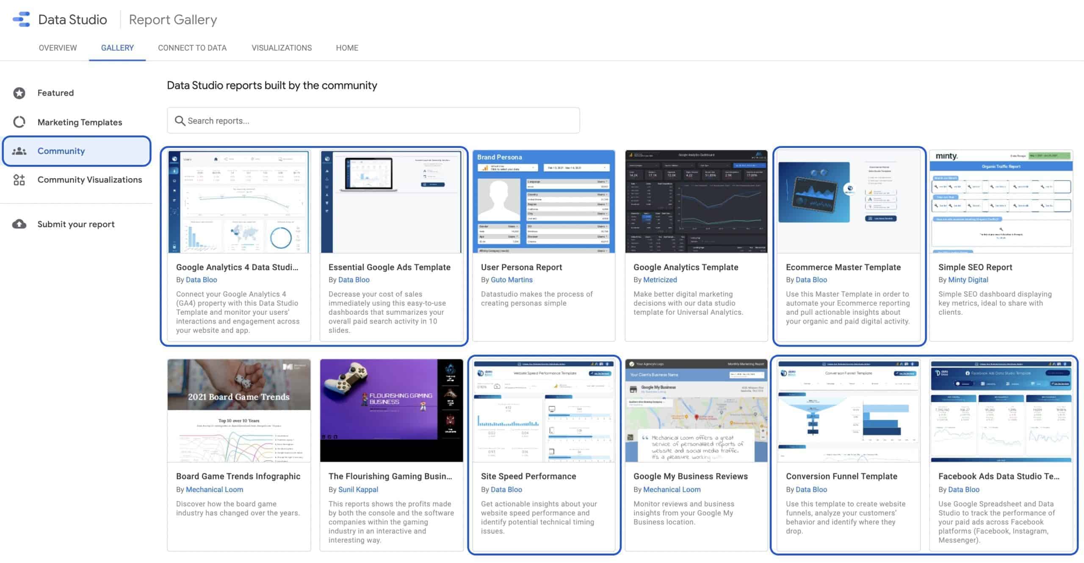Click the Submit your report button

[75, 223]
